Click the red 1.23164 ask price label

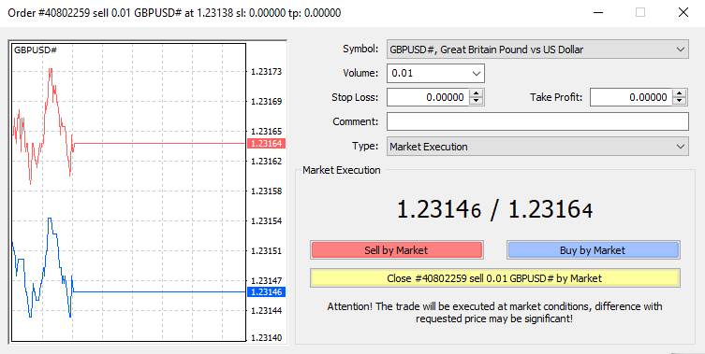point(266,144)
